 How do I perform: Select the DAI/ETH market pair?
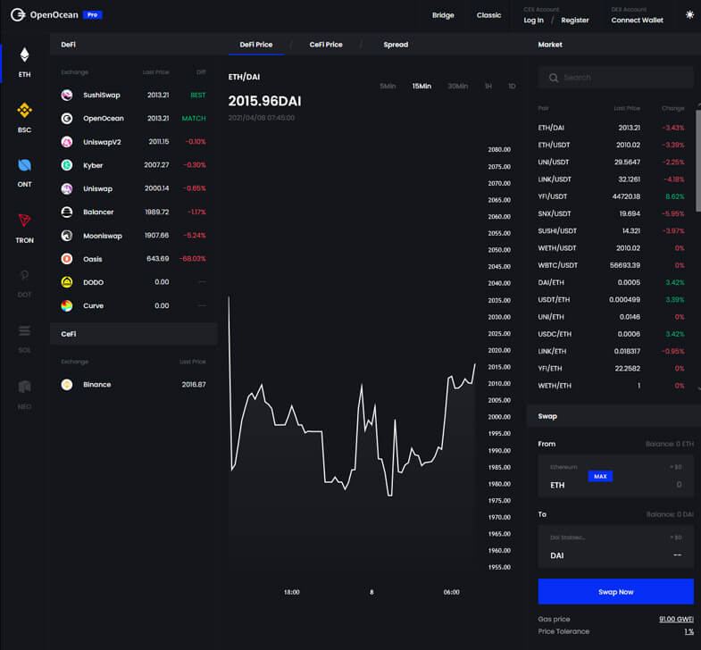click(611, 282)
